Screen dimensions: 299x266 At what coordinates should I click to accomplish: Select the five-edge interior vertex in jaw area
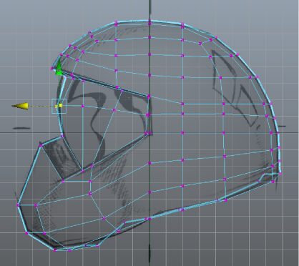[90, 194]
